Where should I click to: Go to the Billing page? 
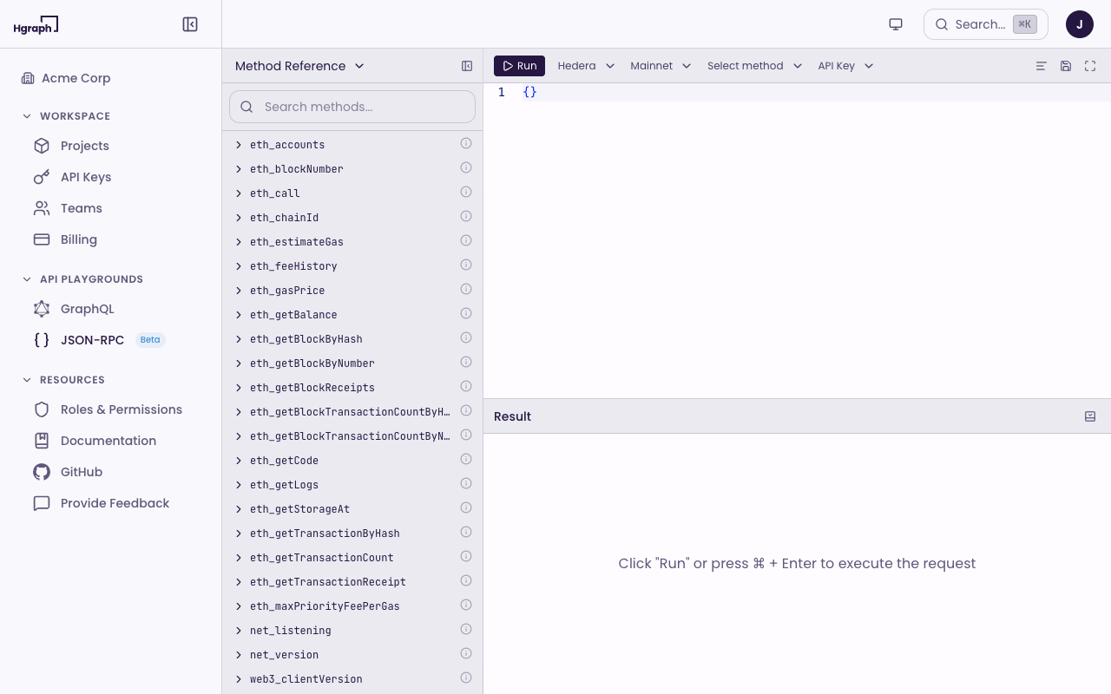(78, 239)
